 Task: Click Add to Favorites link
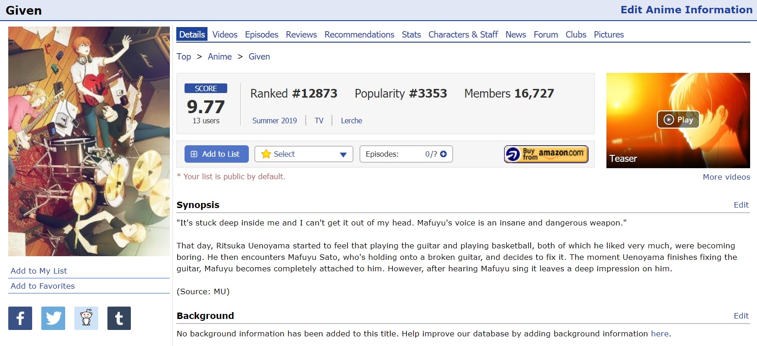[43, 286]
